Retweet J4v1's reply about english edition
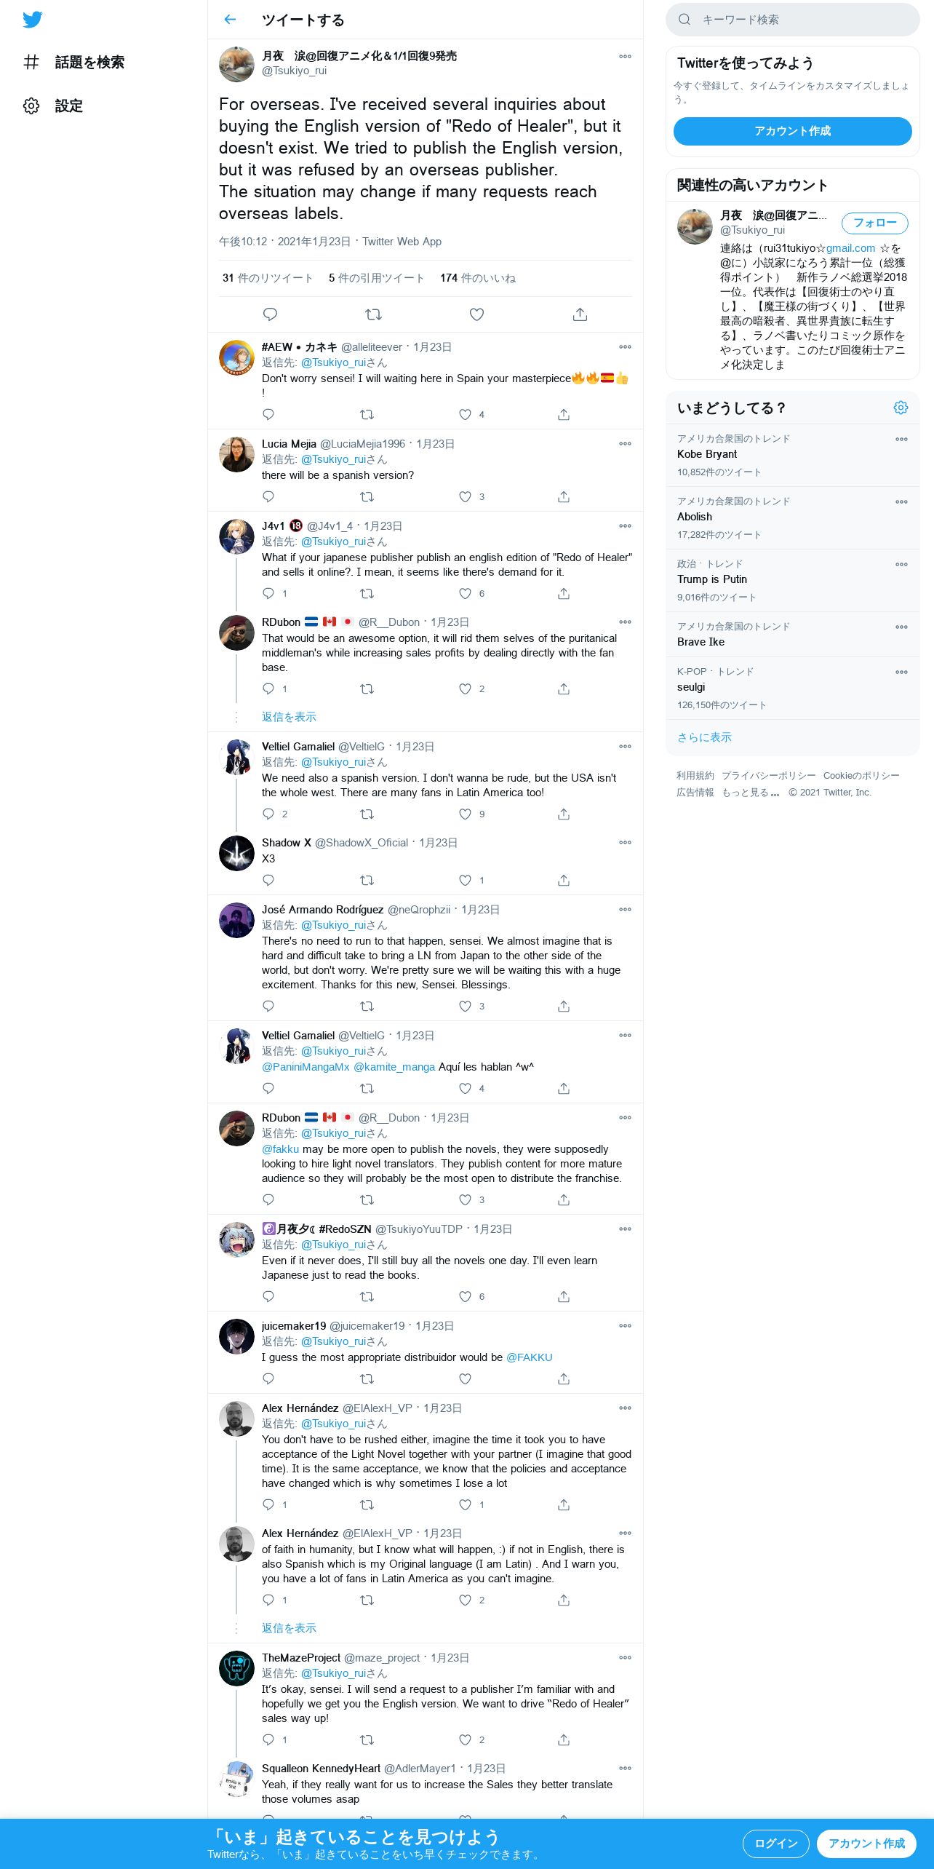The width and height of the screenshot is (934, 1869). pyautogui.click(x=367, y=593)
